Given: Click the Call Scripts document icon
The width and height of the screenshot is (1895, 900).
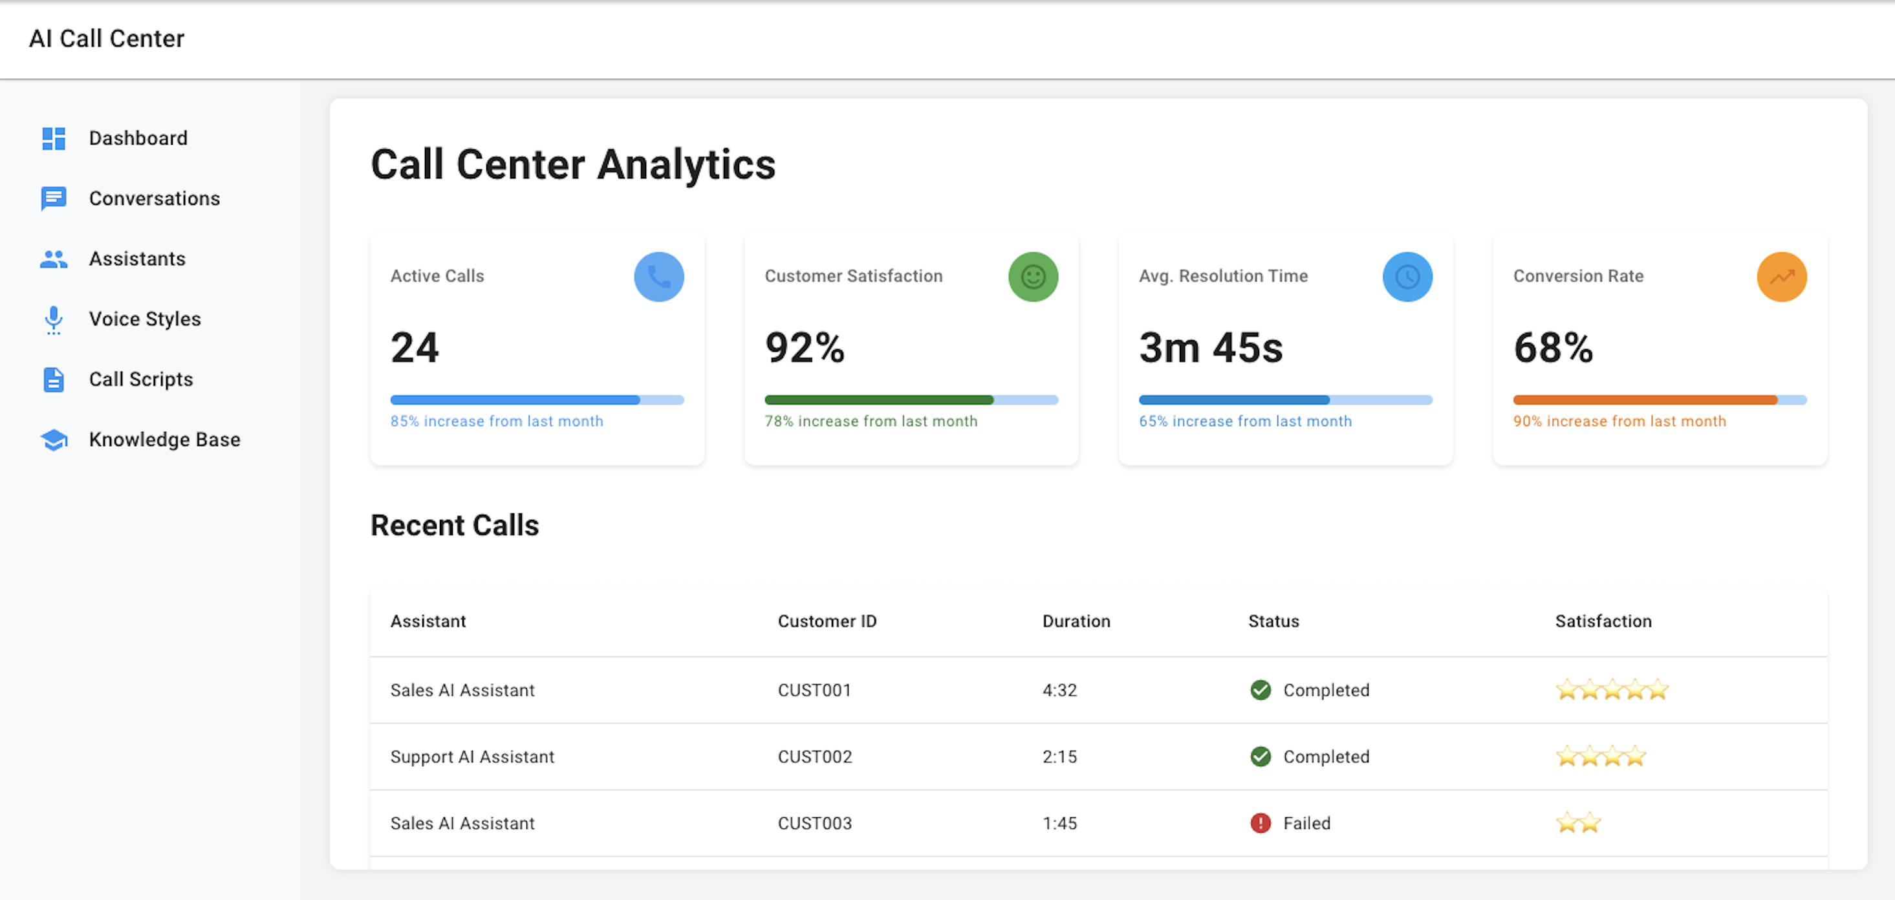Looking at the screenshot, I should point(54,380).
